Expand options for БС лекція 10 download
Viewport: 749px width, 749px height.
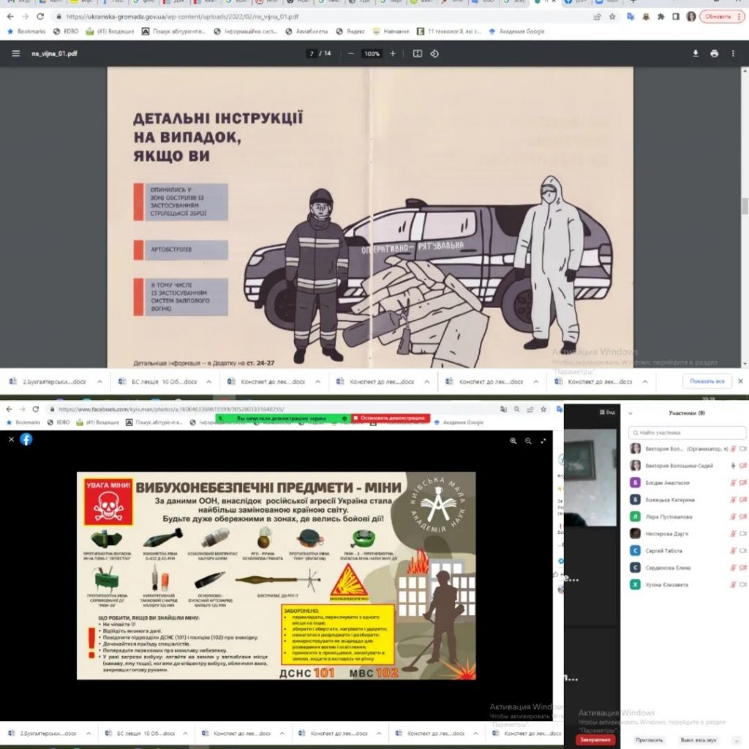click(x=208, y=382)
